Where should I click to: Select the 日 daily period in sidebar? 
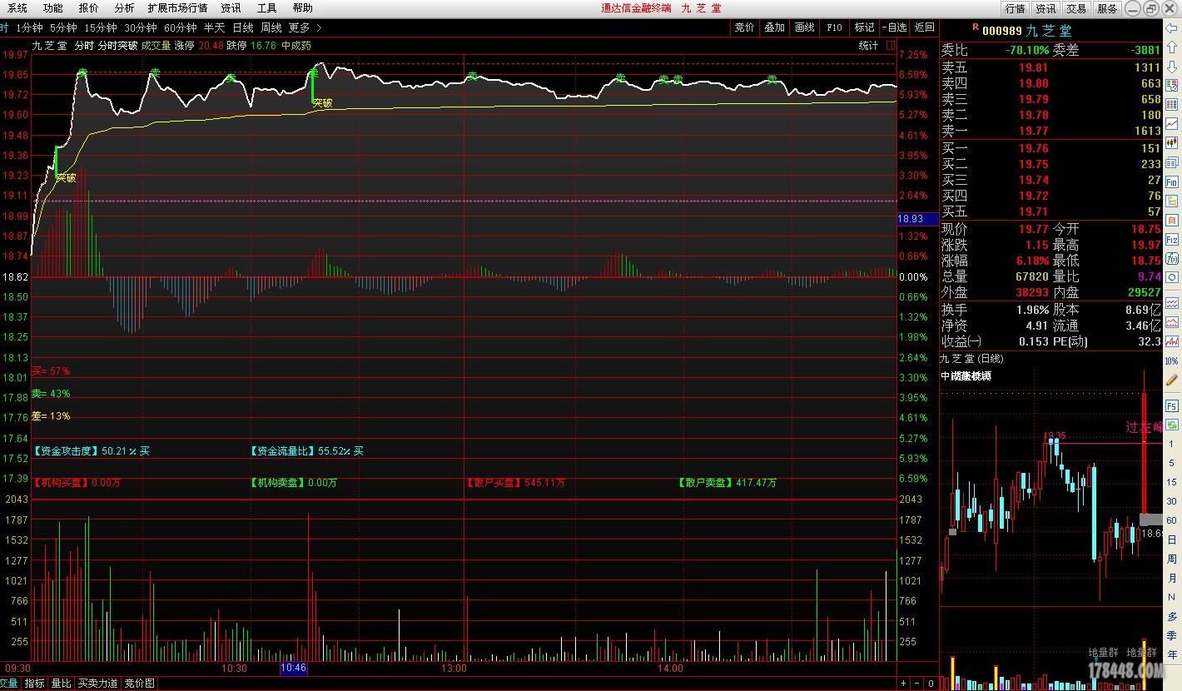coord(1172,539)
